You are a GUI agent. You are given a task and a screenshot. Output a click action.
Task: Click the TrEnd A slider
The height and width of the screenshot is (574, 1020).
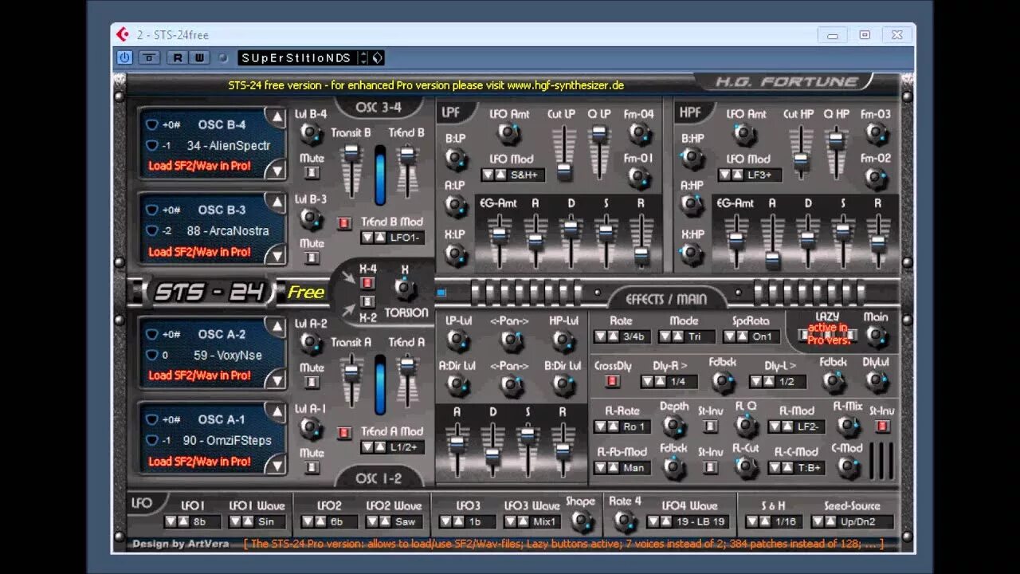[407, 381]
